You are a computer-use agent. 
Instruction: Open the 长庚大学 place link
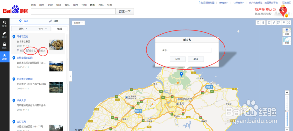point(21,100)
